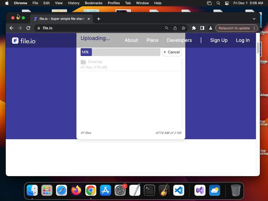Image resolution: width=268 pixels, height=201 pixels.
Task: Open App Store from the Dock
Action: pyautogui.click(x=105, y=190)
